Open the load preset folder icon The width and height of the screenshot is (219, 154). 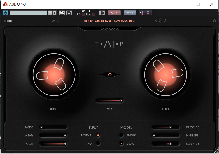(62, 13)
